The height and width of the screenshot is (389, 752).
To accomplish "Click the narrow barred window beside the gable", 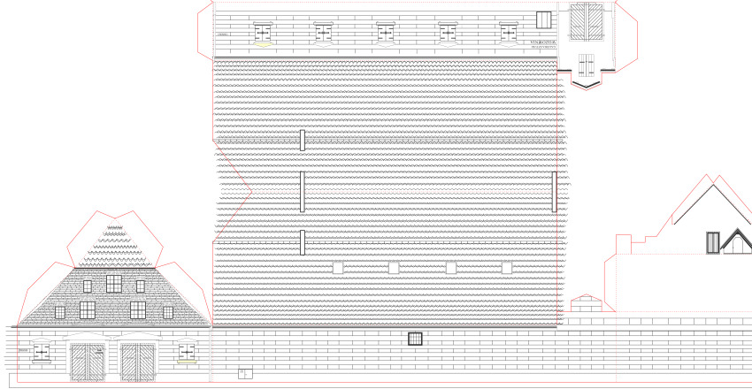I will click(x=713, y=241).
